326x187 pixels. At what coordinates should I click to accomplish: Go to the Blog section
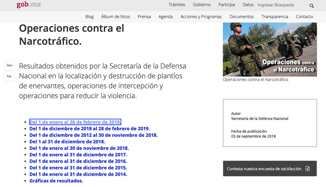[89, 17]
